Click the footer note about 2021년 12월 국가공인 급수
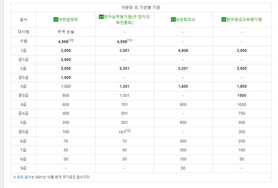This screenshot has height=188, width=278. [x=52, y=177]
